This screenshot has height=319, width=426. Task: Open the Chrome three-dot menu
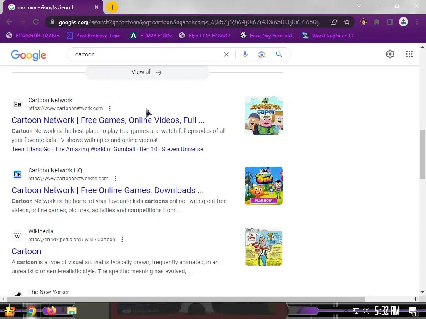(417, 22)
